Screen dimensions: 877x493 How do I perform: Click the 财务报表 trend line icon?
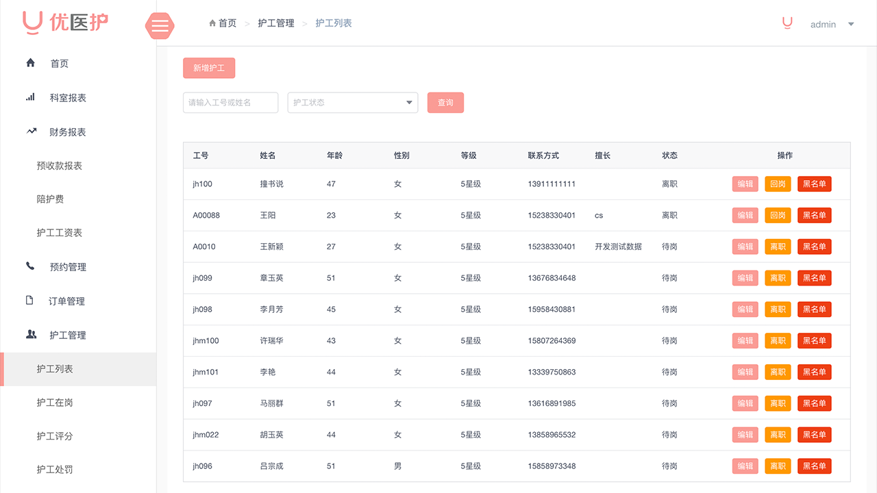pos(30,130)
